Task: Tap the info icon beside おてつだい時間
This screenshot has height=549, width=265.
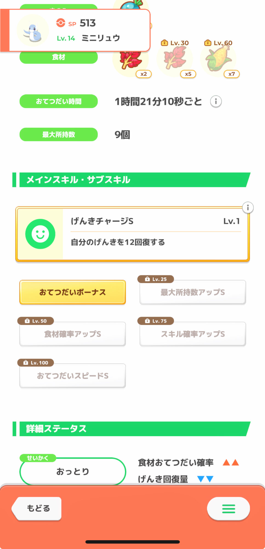Action: 216,102
